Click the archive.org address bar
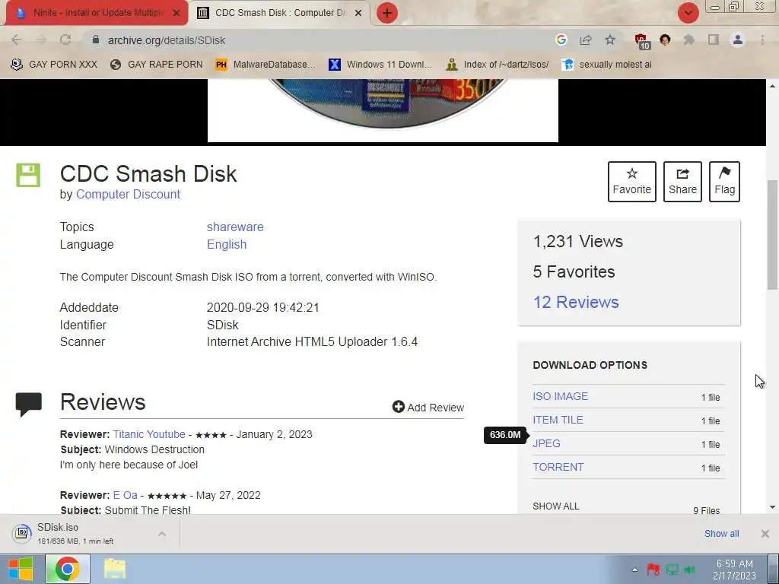Screen dimensions: 779x584 point(318,40)
